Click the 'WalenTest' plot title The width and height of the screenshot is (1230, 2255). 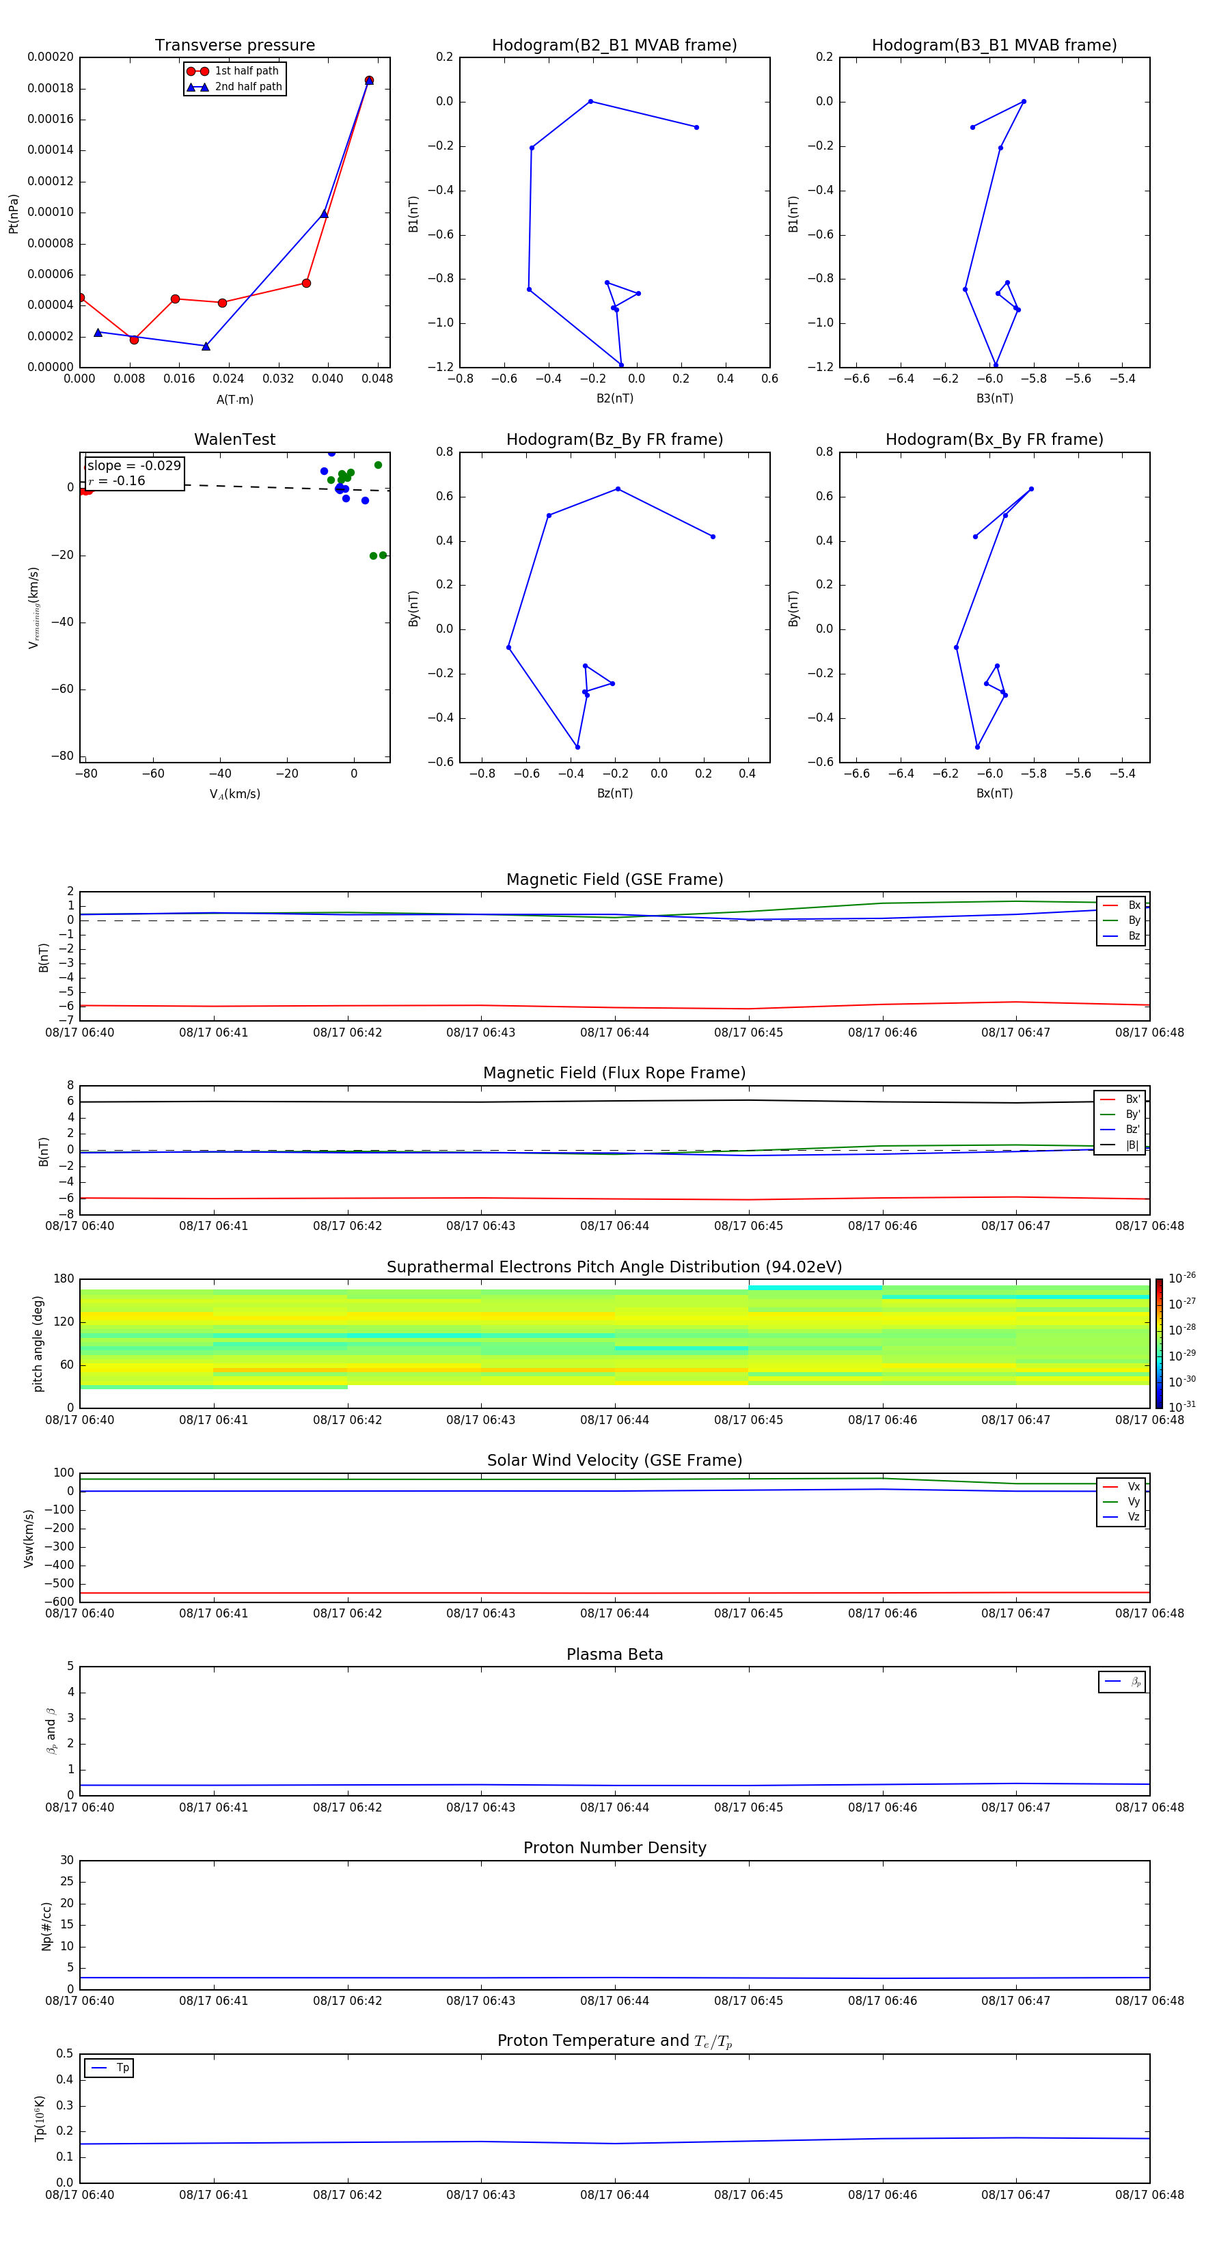pos(234,439)
